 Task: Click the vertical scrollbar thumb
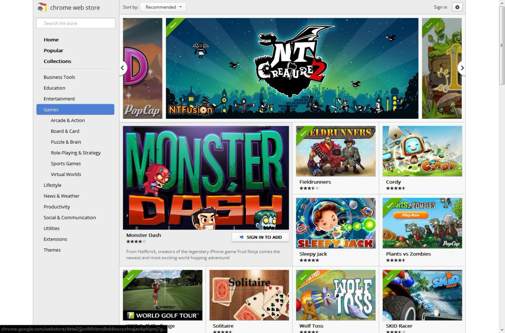coord(502,45)
